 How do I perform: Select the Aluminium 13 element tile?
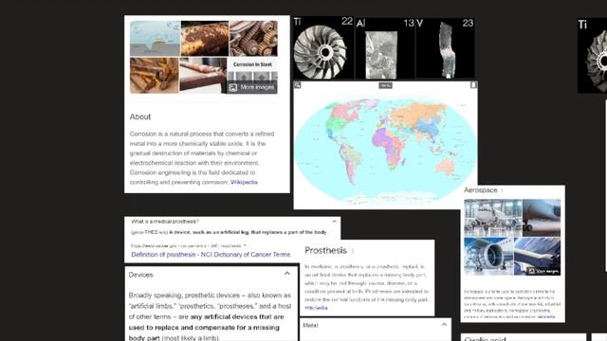coord(385,48)
